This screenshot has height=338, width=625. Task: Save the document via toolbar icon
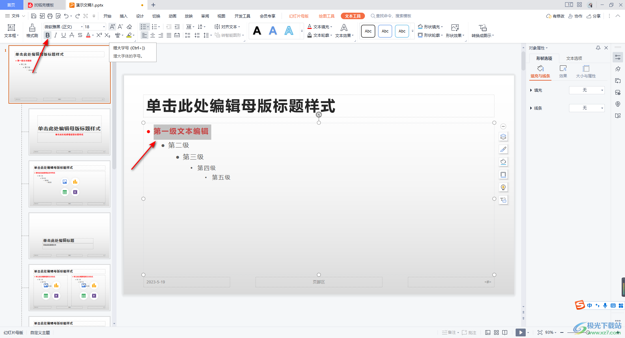point(34,16)
